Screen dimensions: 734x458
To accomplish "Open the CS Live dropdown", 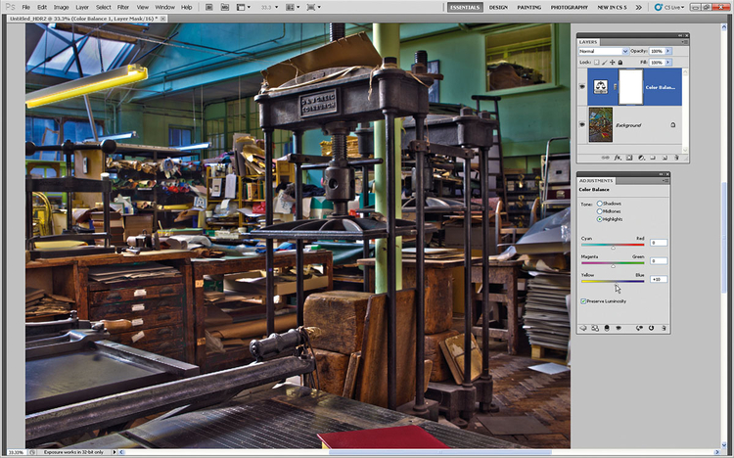I will pos(669,7).
